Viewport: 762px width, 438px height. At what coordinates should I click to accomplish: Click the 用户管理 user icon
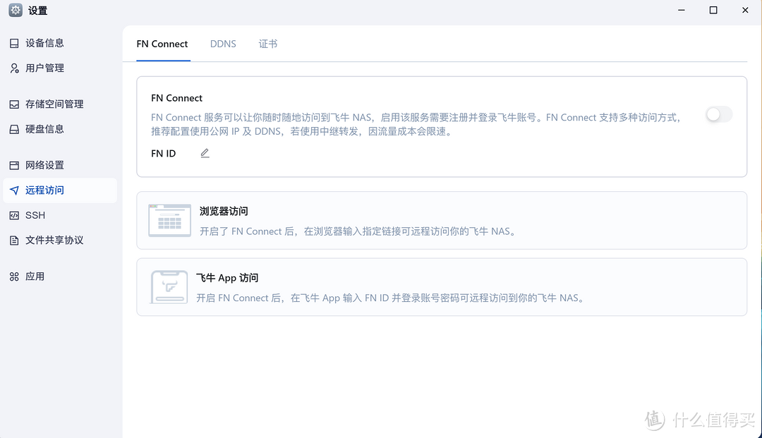(14, 68)
